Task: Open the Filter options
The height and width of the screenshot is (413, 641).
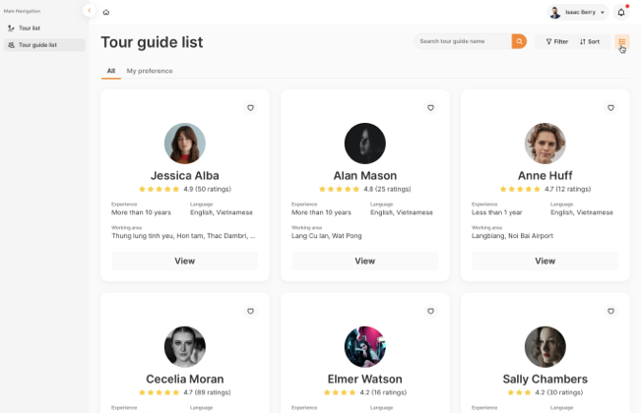Action: coord(556,41)
